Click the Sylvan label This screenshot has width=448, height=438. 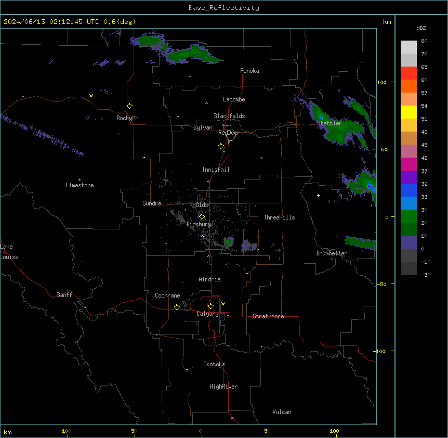(x=203, y=127)
